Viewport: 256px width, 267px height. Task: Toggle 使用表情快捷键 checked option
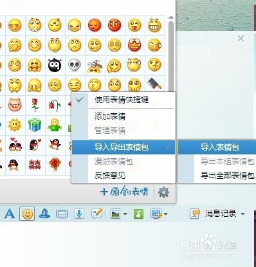click(x=123, y=100)
